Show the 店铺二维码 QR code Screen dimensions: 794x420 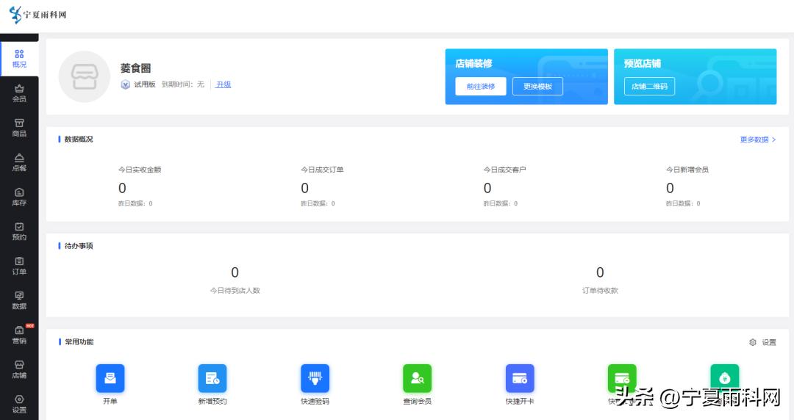click(x=649, y=87)
